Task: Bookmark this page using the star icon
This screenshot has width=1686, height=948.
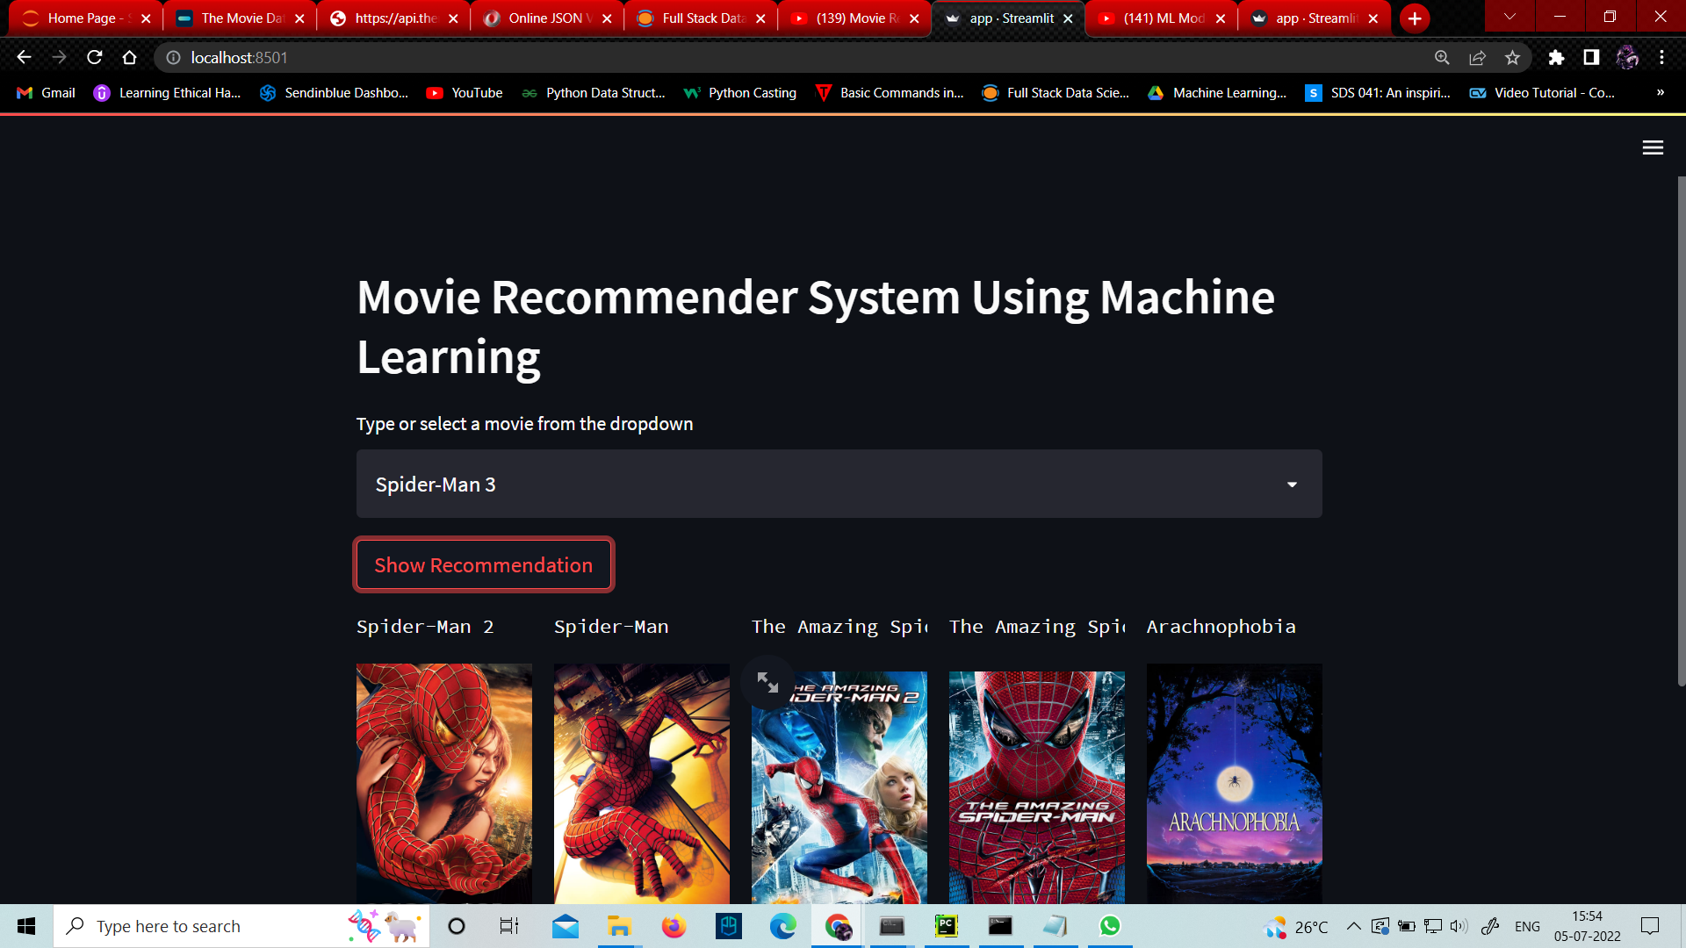Action: click(x=1513, y=57)
